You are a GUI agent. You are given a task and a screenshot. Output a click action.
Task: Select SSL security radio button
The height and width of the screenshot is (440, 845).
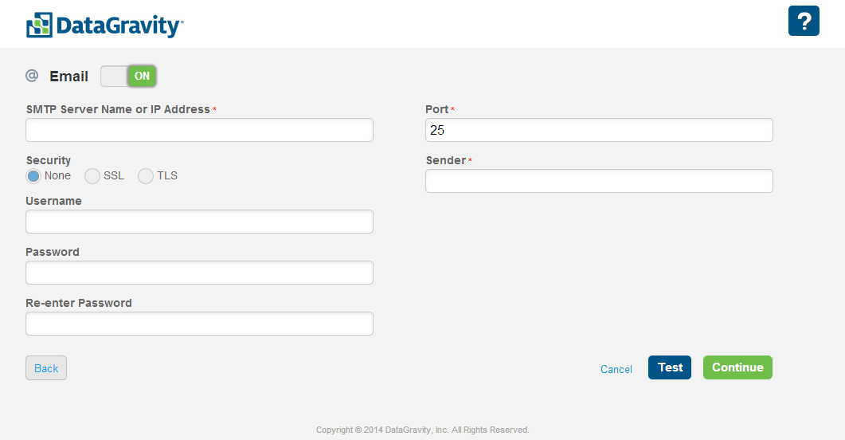[x=92, y=176]
